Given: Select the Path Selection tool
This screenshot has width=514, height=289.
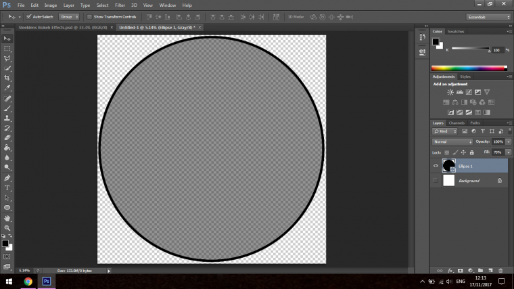Looking at the screenshot, I should 7,198.
